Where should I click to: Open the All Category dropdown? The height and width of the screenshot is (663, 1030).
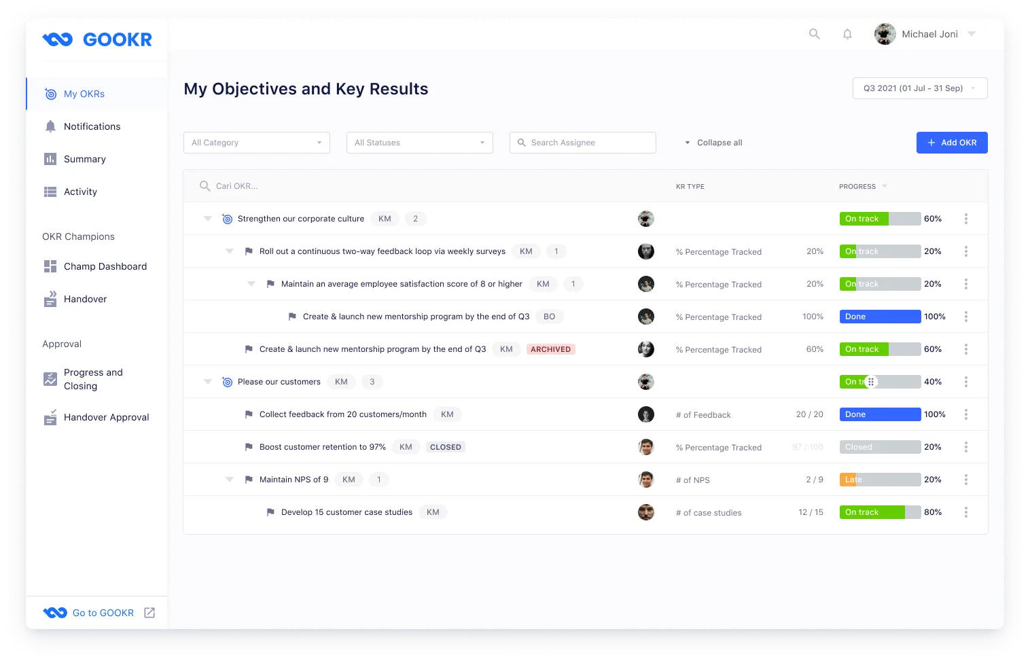256,142
